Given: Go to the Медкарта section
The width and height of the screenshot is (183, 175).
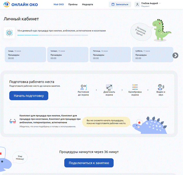Looking at the screenshot, I should (x=88, y=4).
